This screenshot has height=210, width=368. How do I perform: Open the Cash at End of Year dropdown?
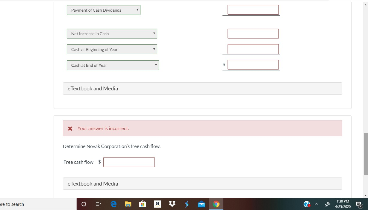tap(113, 65)
